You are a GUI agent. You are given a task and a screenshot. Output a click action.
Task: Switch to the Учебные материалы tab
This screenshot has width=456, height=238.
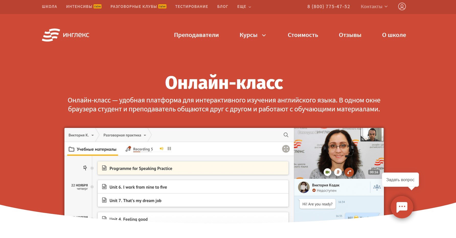pos(93,149)
